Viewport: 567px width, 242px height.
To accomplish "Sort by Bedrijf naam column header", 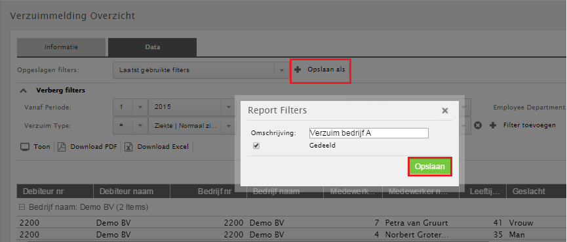I will pyautogui.click(x=285, y=191).
